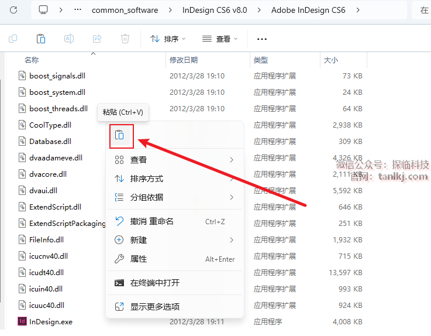
Task: Select file dvacore.dll
Action: (48, 174)
